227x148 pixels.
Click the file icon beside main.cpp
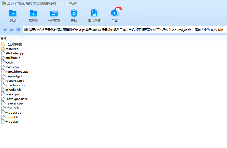[x=3, y=67]
